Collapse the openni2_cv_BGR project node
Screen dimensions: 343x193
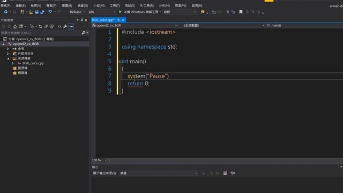coord(4,44)
